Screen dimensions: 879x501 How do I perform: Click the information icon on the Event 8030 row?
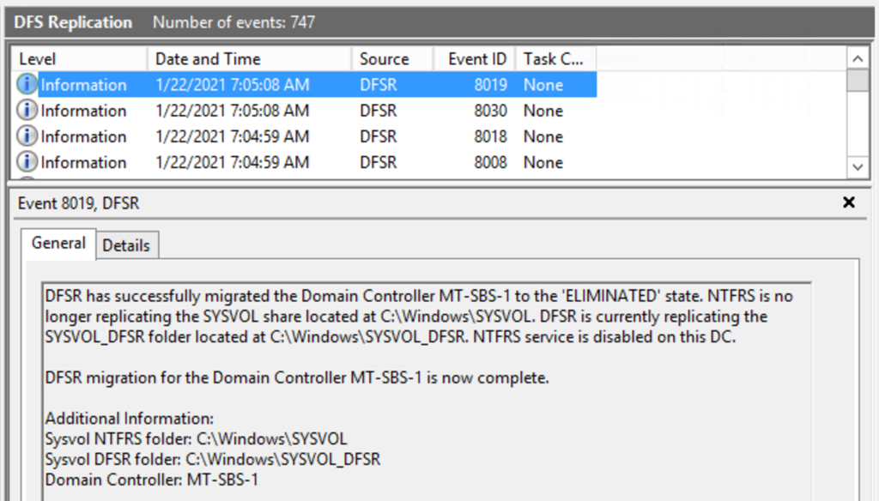pyautogui.click(x=27, y=111)
